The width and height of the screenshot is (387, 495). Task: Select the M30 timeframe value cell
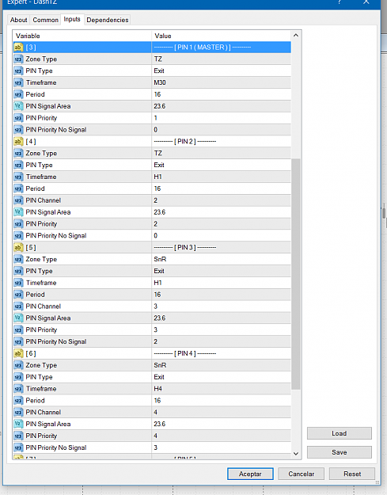click(221, 82)
